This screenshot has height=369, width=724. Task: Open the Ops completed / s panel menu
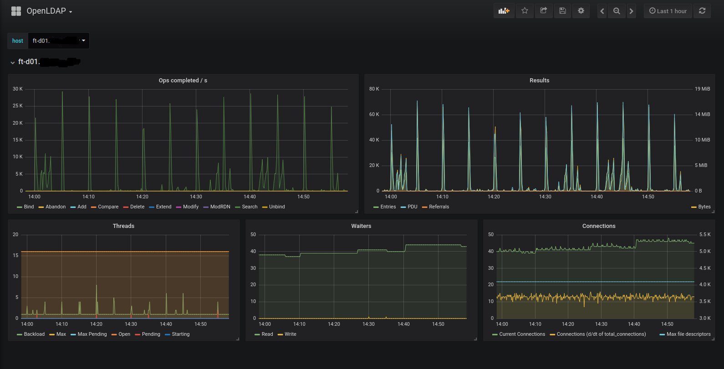coord(183,80)
